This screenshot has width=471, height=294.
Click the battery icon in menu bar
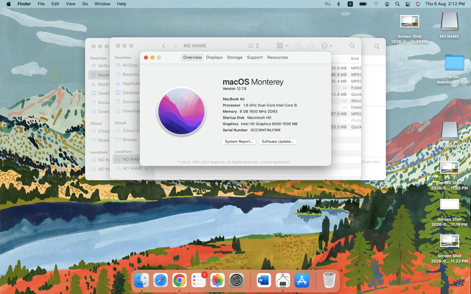[x=363, y=4]
